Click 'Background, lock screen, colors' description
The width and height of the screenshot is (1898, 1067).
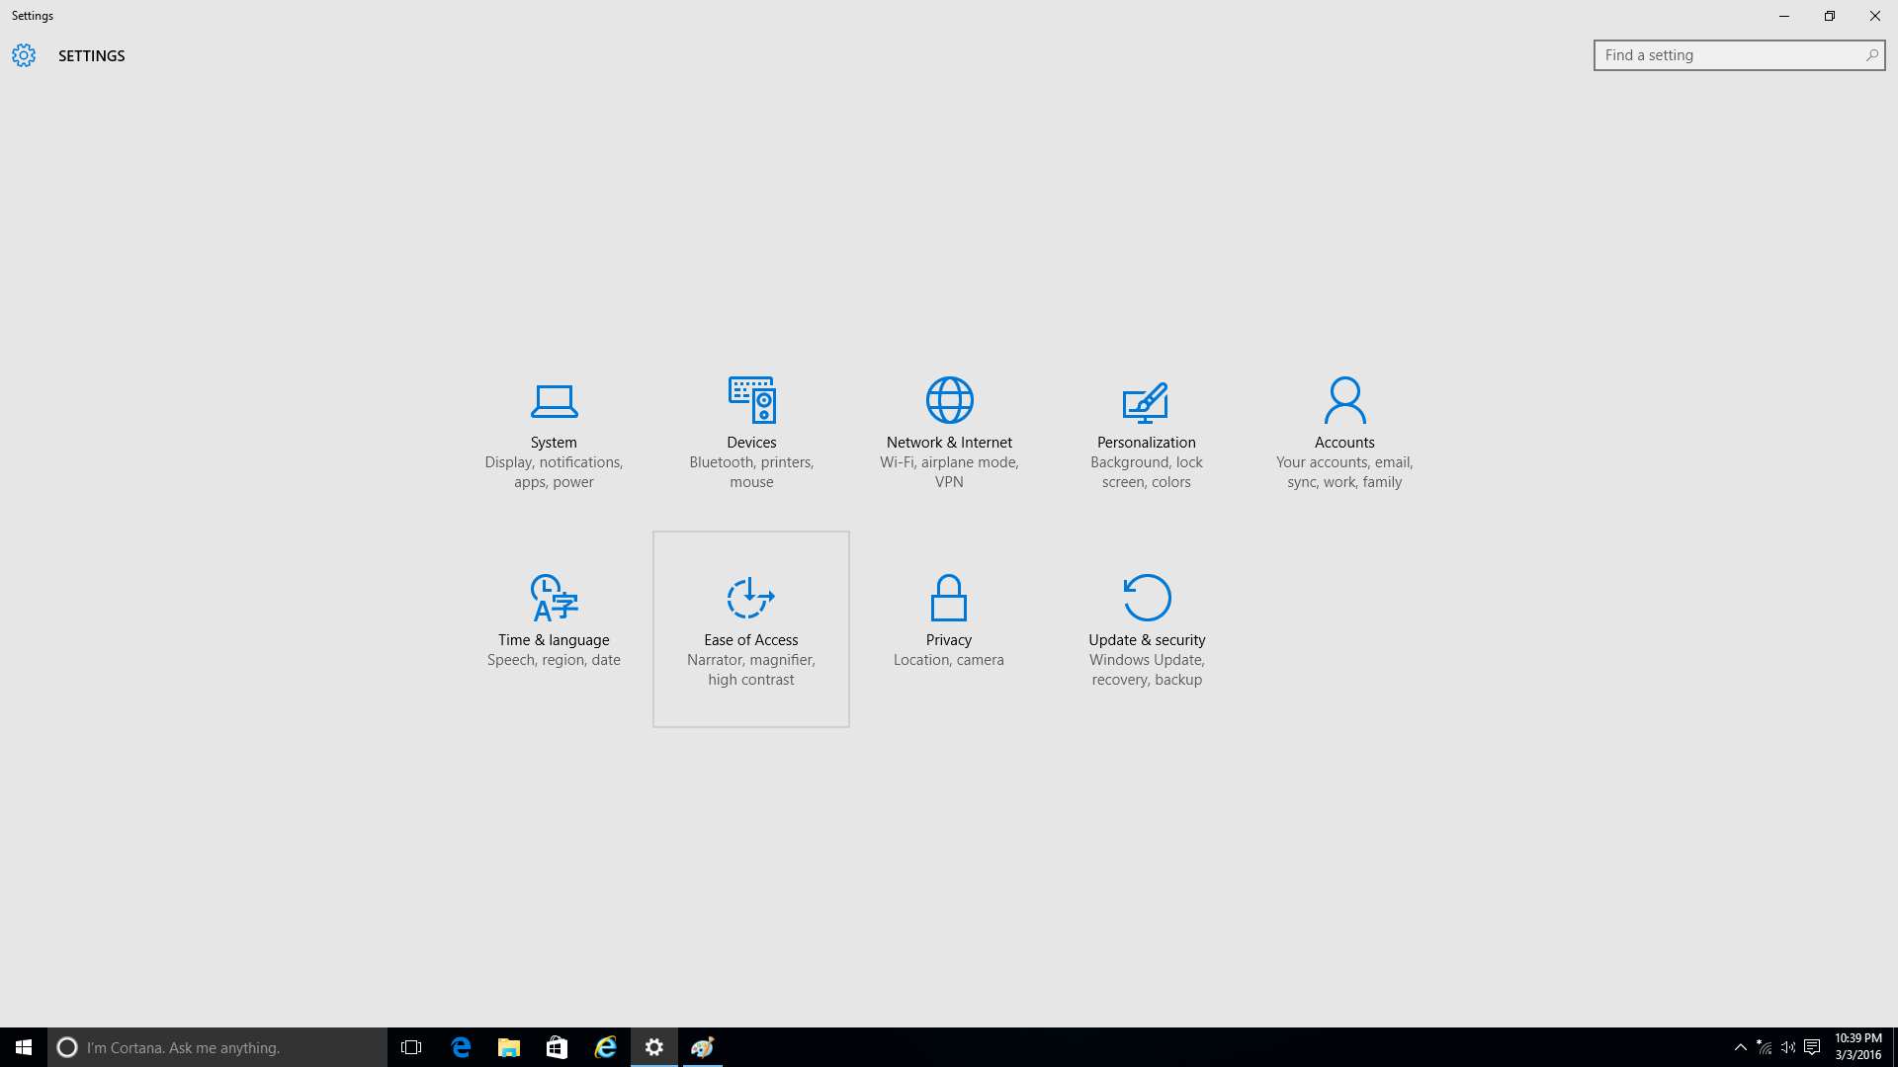tap(1147, 472)
